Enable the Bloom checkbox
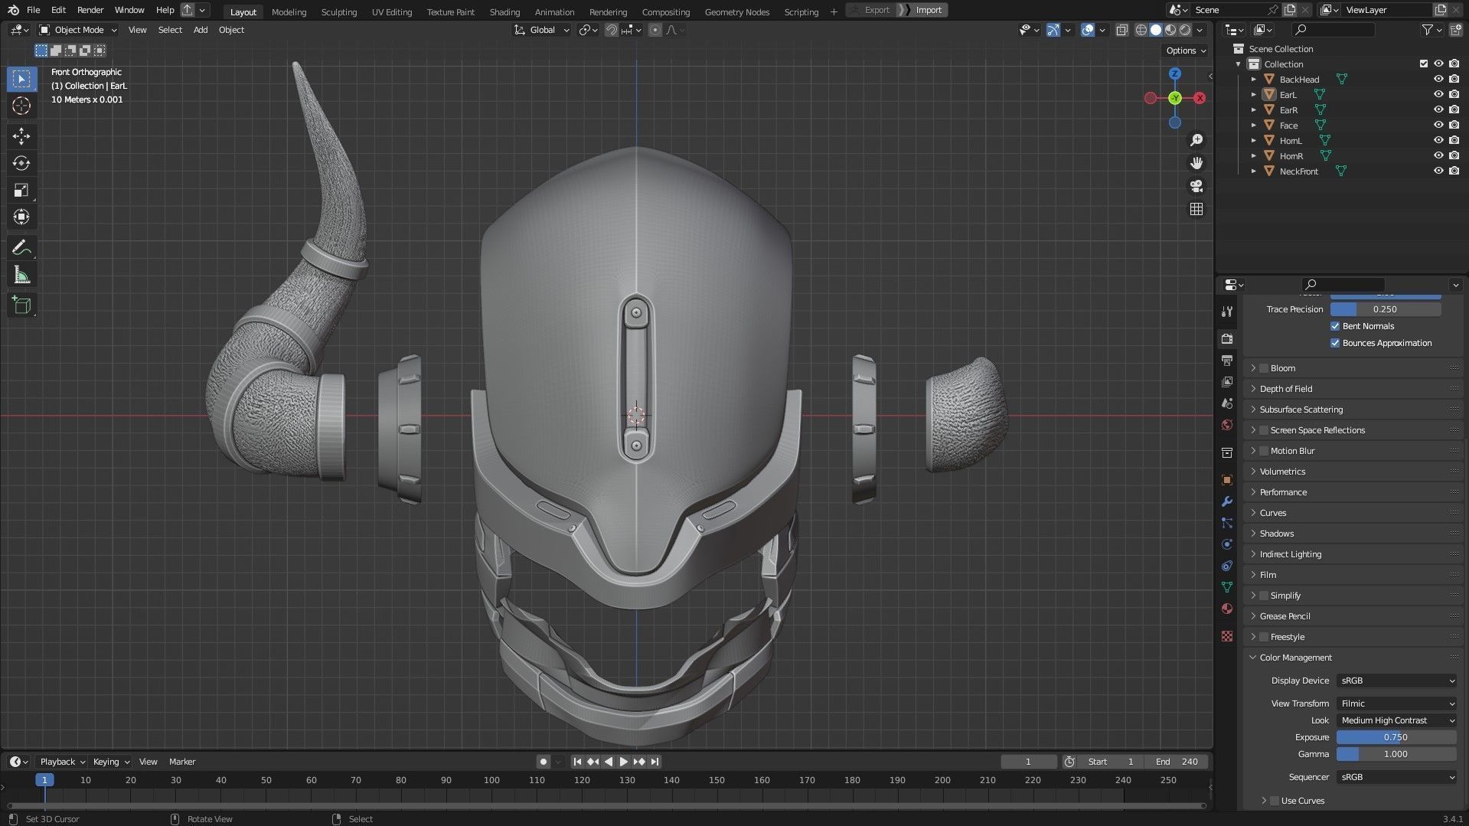The width and height of the screenshot is (1469, 826). click(x=1264, y=368)
